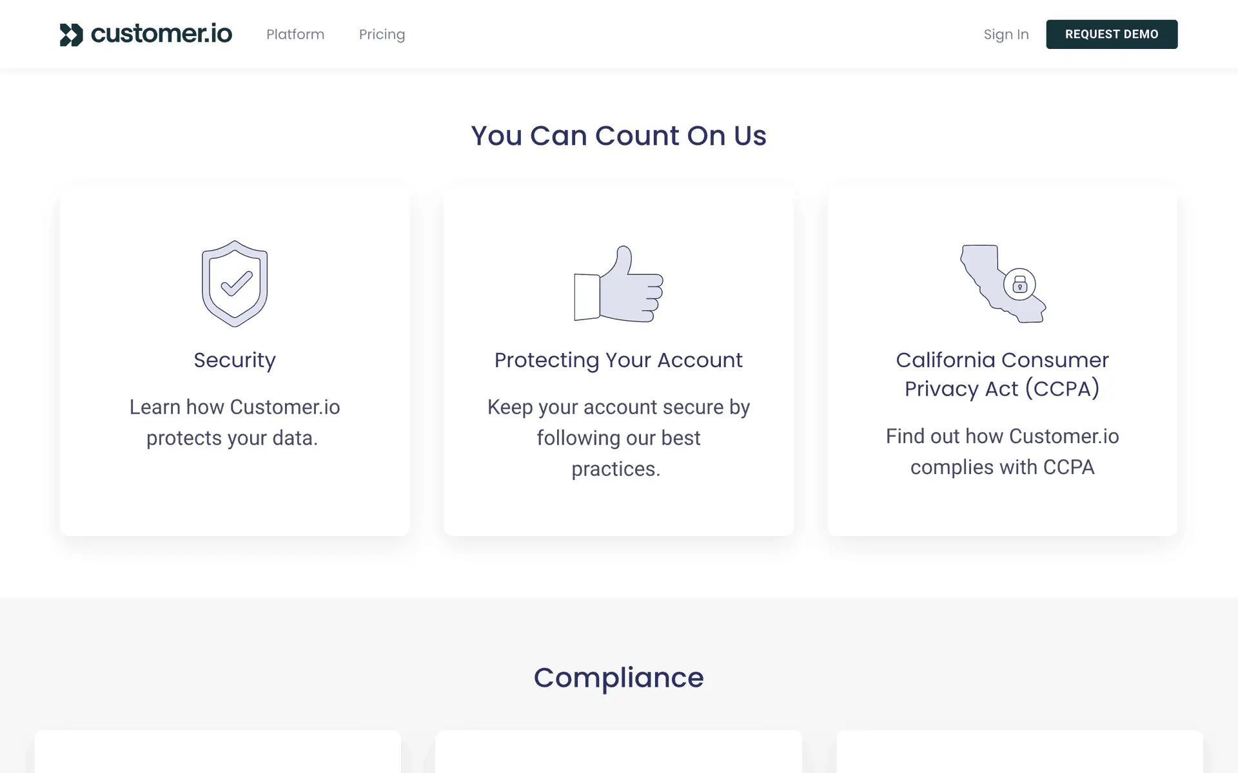Click the thumbs-up icon
Viewport: 1238px width, 773px height.
pos(618,284)
